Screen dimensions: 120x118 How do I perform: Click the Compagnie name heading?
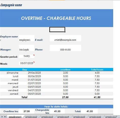tap(11, 5)
